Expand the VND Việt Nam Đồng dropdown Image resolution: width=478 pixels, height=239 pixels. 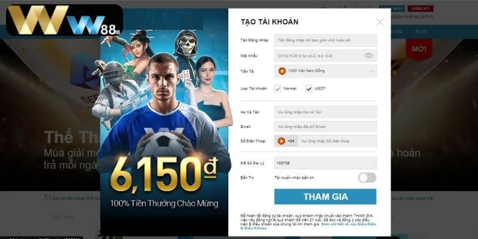[x=326, y=71]
